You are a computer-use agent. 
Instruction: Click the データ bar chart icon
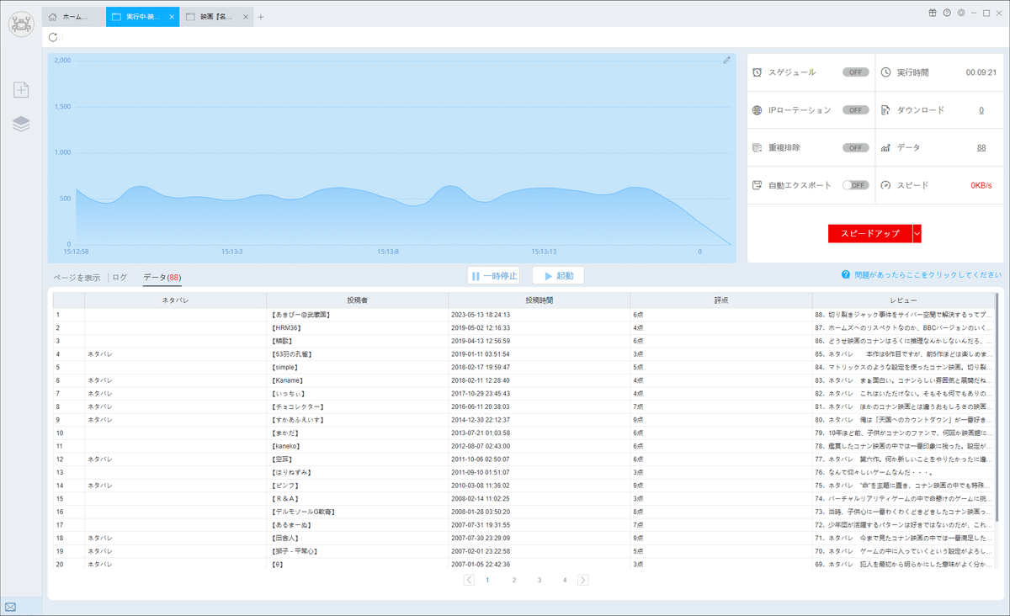(885, 147)
